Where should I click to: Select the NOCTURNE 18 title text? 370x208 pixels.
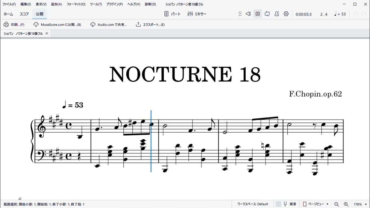point(185,75)
